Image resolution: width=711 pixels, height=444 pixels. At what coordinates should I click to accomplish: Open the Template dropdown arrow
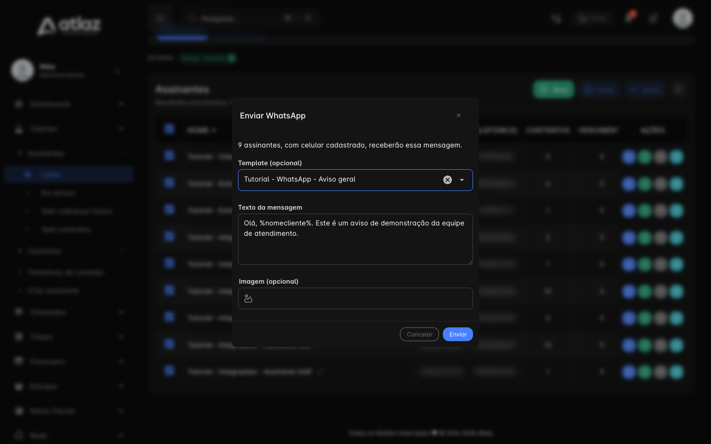(462, 180)
